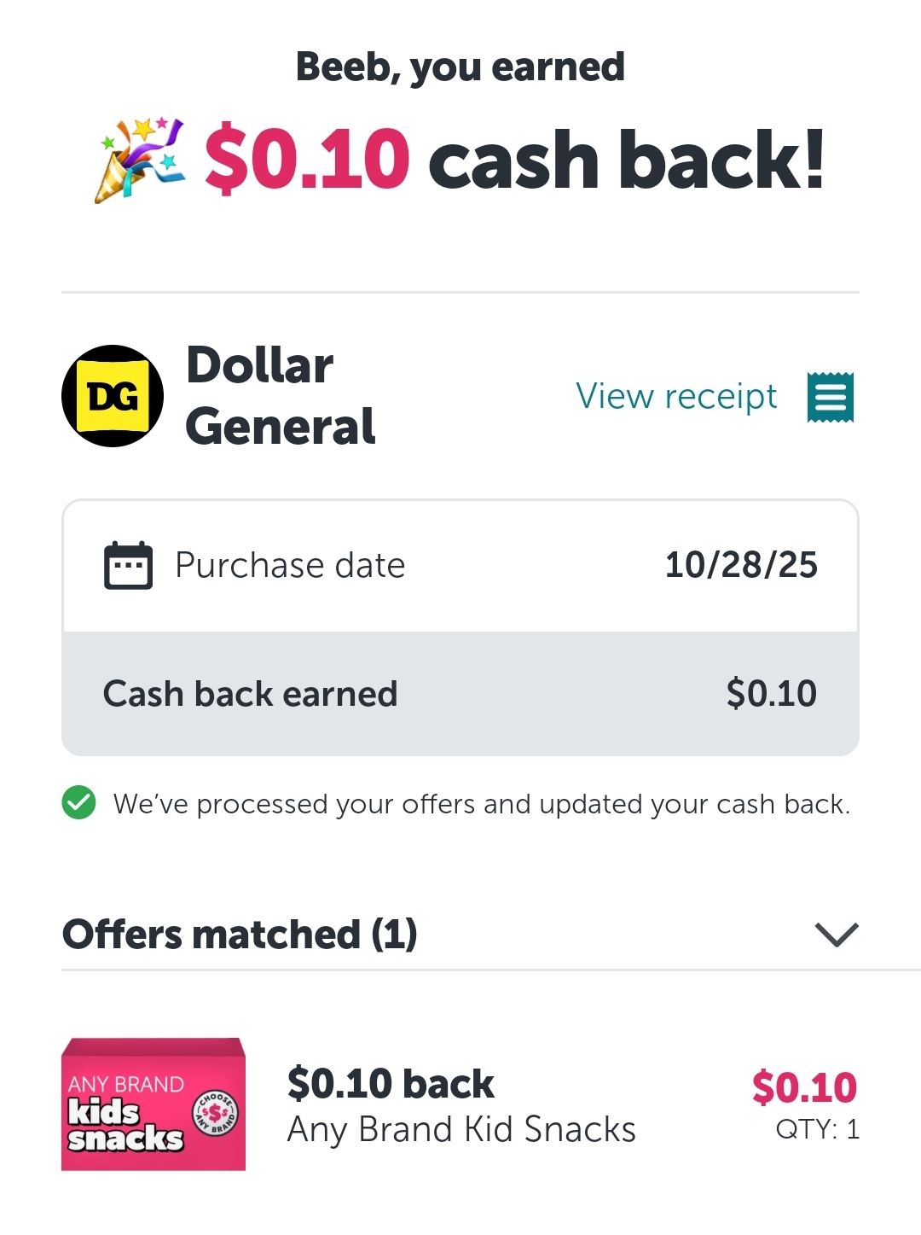Tap the processed offers confirmation message
921x1235 pixels.
click(482, 804)
